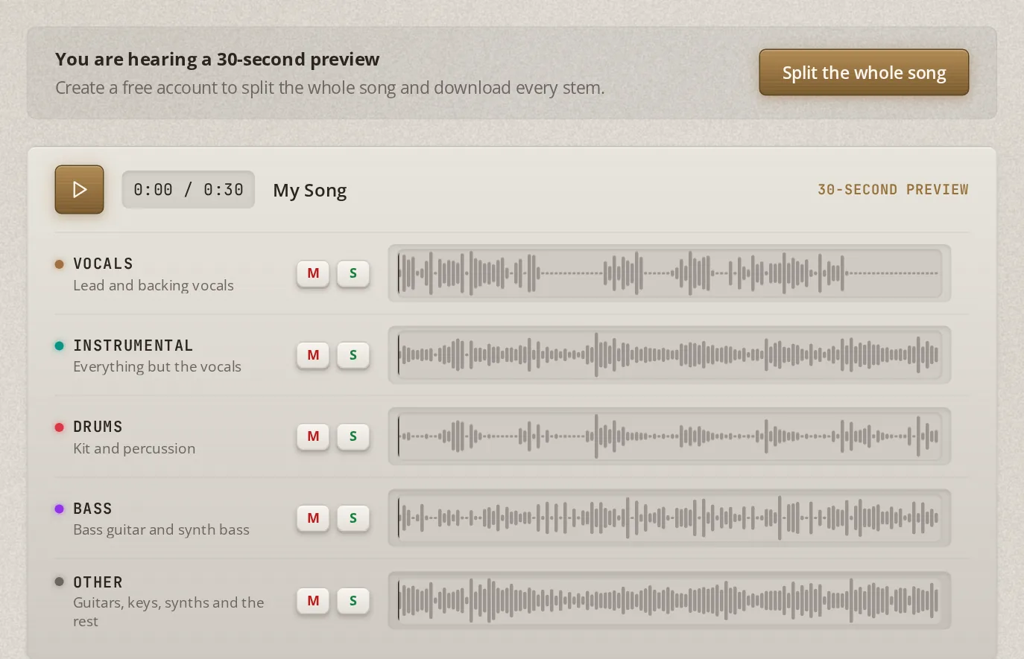Seek within the Bass waveform

tap(669, 518)
